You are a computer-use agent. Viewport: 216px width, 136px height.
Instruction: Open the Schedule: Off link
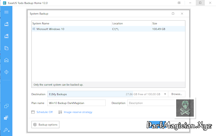pyautogui.click(x=45, y=112)
